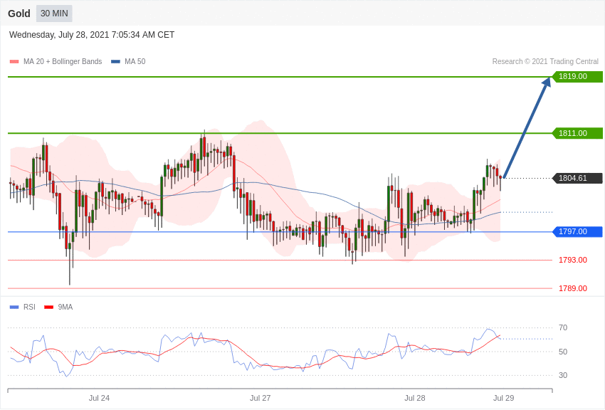Select the 1797.00 pivot price tag

[x=578, y=231]
